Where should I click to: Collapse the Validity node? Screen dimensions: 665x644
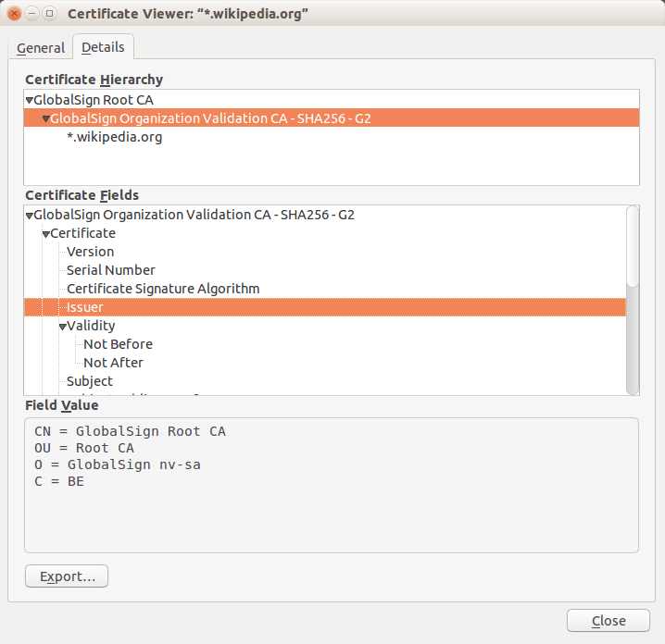pyautogui.click(x=63, y=327)
